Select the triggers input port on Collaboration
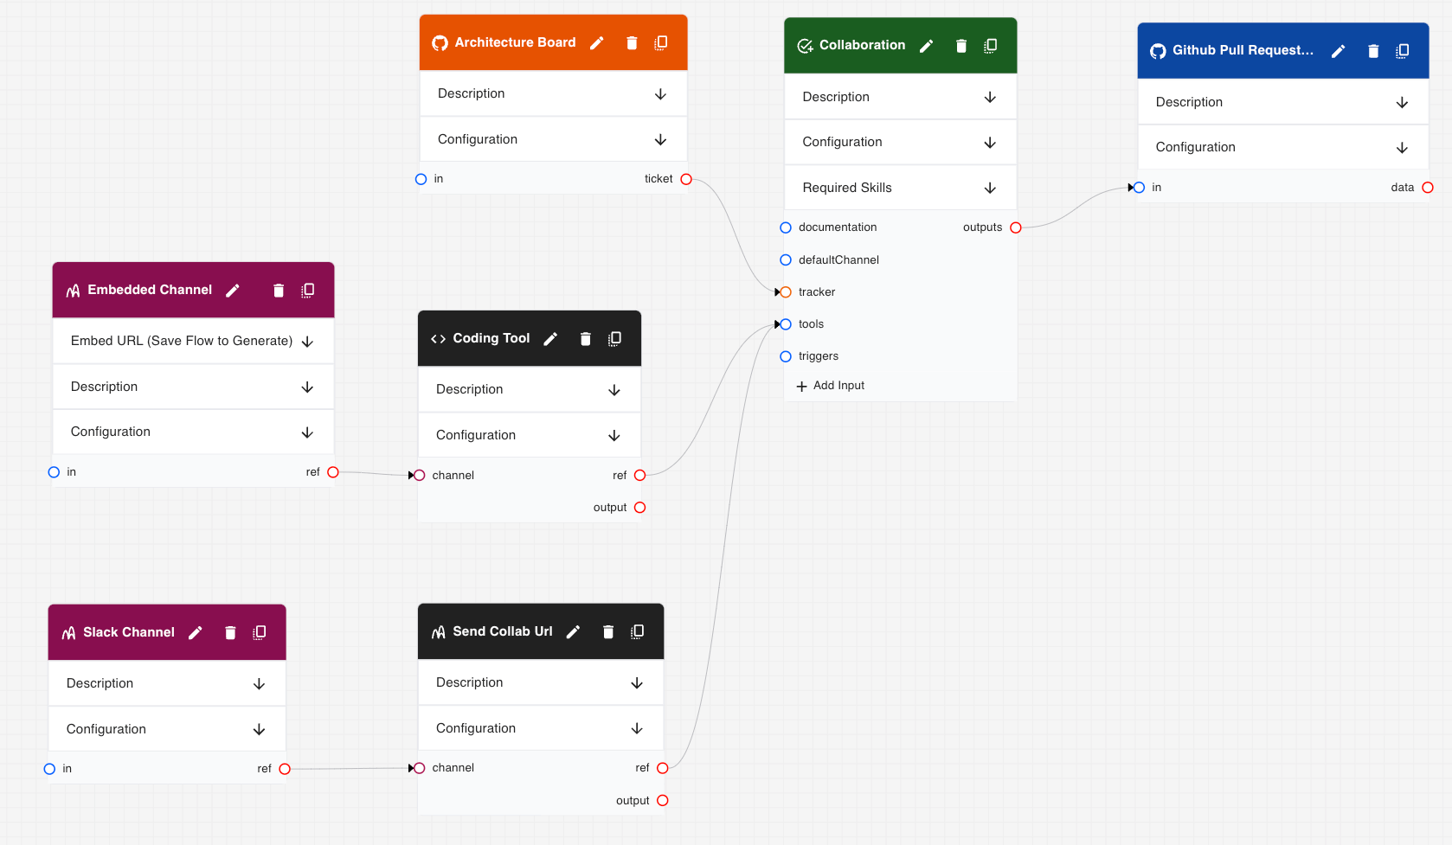The image size is (1452, 845). [x=786, y=356]
